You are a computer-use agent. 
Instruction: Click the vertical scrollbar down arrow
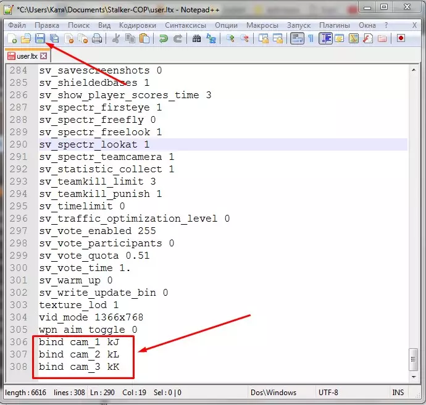(x=414, y=377)
